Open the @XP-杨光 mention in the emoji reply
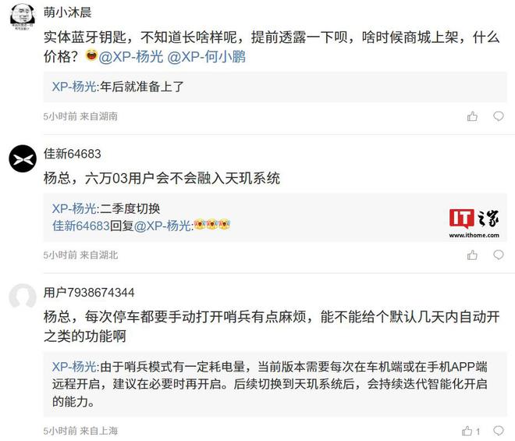515x441 pixels. pos(162,226)
